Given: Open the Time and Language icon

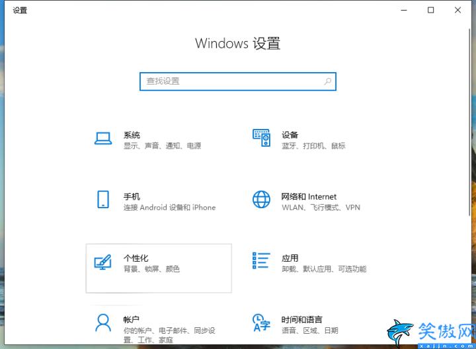Looking at the screenshot, I should pyautogui.click(x=261, y=323).
